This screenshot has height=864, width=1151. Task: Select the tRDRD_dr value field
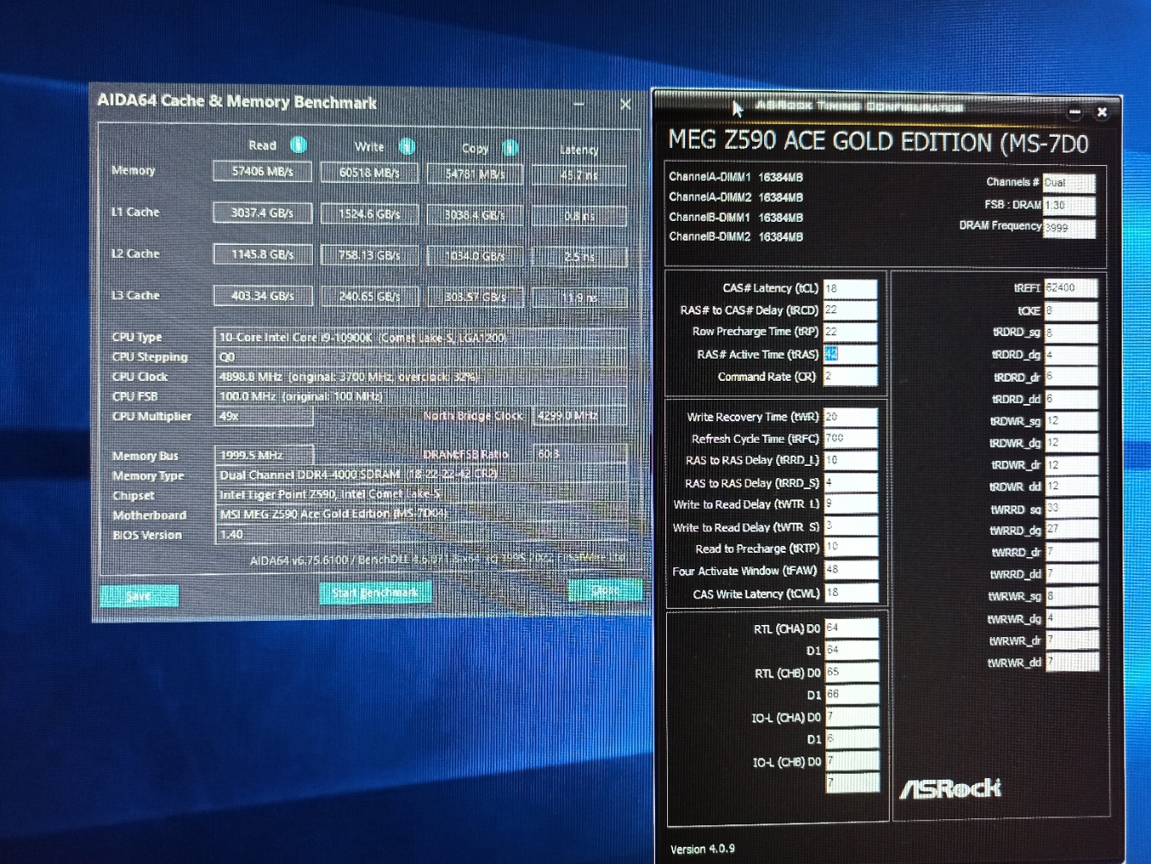tap(1071, 377)
